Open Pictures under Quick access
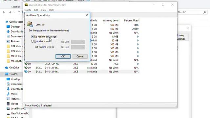This screenshot has height=118, width=210. pos(13,41)
